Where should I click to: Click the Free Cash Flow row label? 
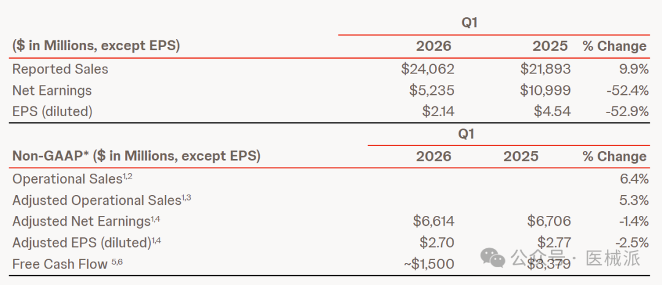click(67, 264)
